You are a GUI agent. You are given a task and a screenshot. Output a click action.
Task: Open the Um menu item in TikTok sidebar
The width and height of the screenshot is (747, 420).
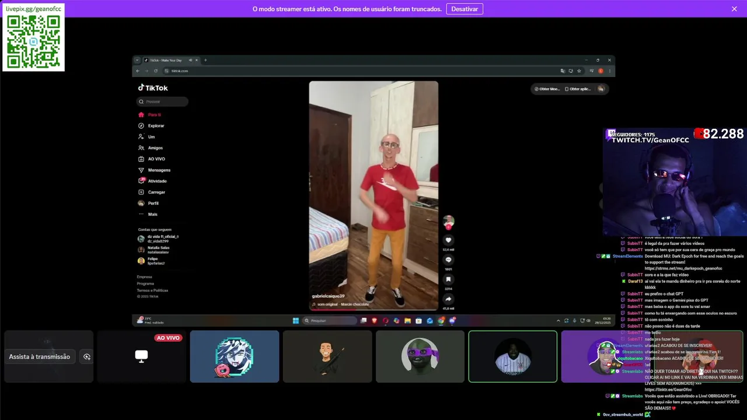pyautogui.click(x=146, y=137)
